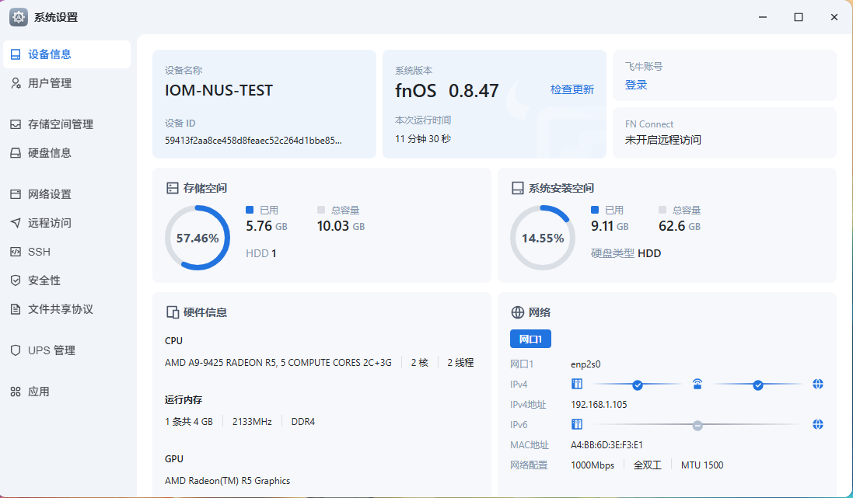
Task: Open SSH settings in sidebar
Action: 67,252
